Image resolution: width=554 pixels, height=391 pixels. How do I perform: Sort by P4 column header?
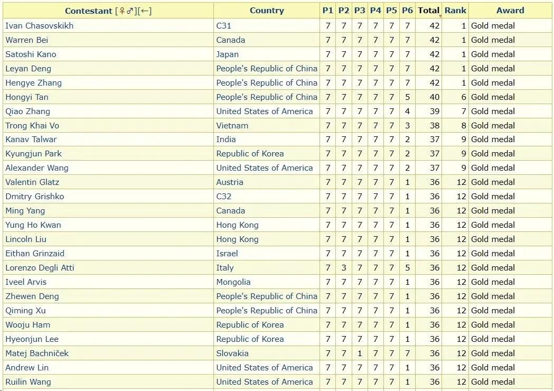[375, 11]
